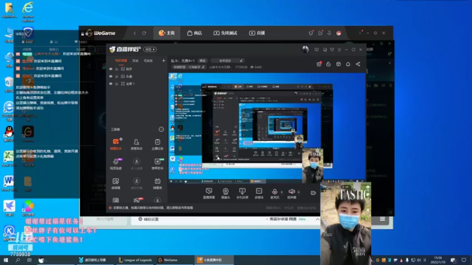The width and height of the screenshot is (472, 265).
Task: Collapse the 工具箱 toolbox panel
Action: tap(161, 130)
